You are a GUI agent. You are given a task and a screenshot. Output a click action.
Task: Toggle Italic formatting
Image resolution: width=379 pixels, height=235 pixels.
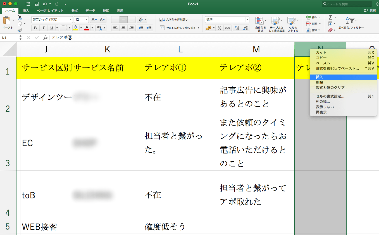(x=44, y=28)
